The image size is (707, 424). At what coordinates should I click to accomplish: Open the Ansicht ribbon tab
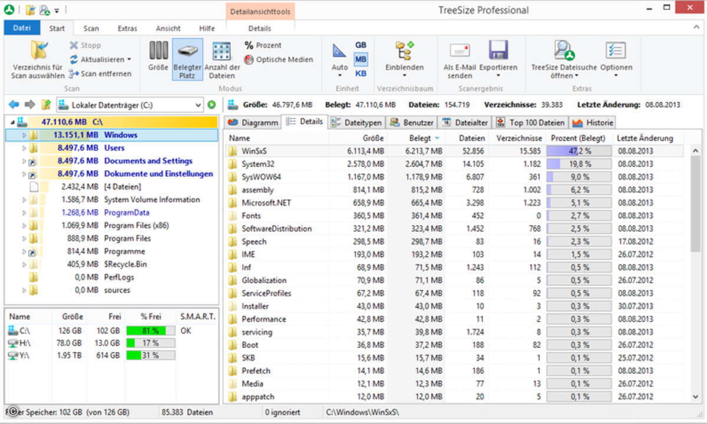coord(169,28)
